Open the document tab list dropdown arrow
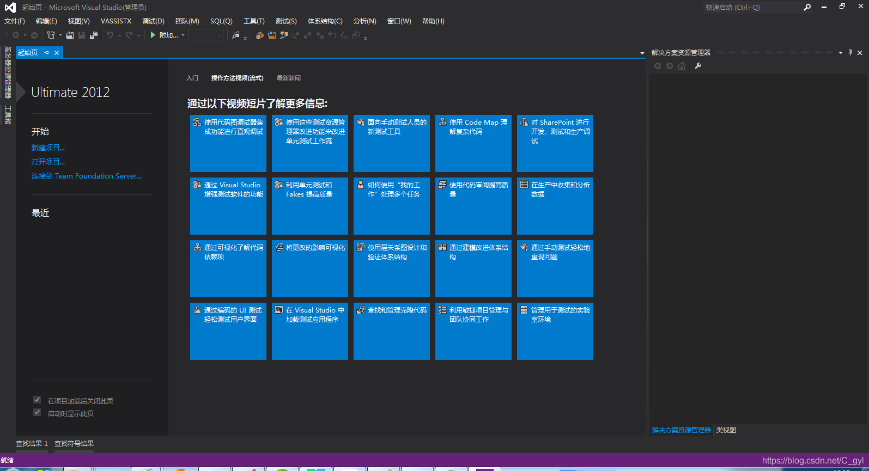The image size is (869, 471). (x=642, y=53)
